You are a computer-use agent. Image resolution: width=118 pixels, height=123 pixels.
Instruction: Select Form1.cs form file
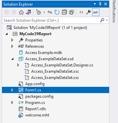point(33,90)
